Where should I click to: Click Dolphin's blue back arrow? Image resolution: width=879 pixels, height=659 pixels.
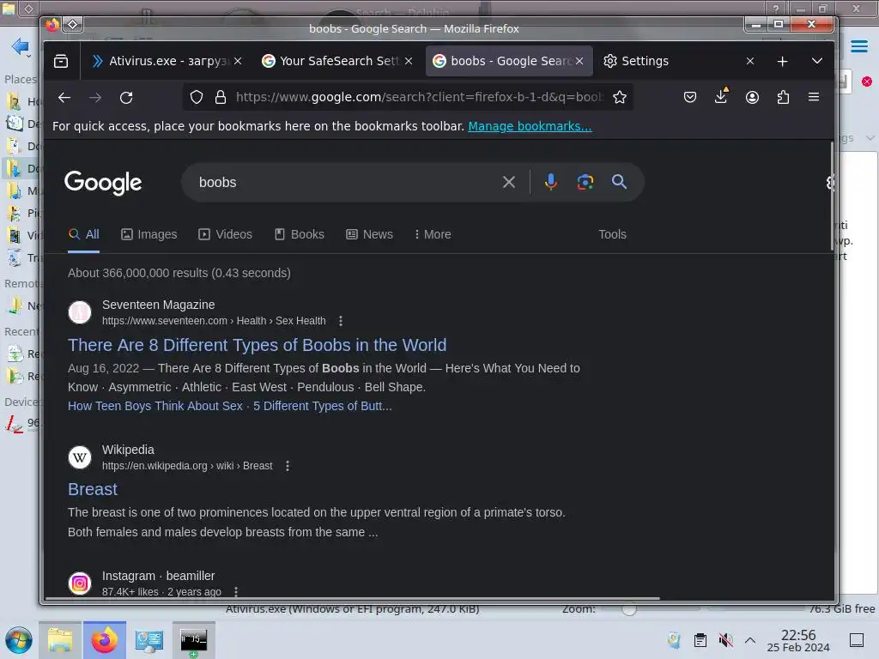[21, 46]
